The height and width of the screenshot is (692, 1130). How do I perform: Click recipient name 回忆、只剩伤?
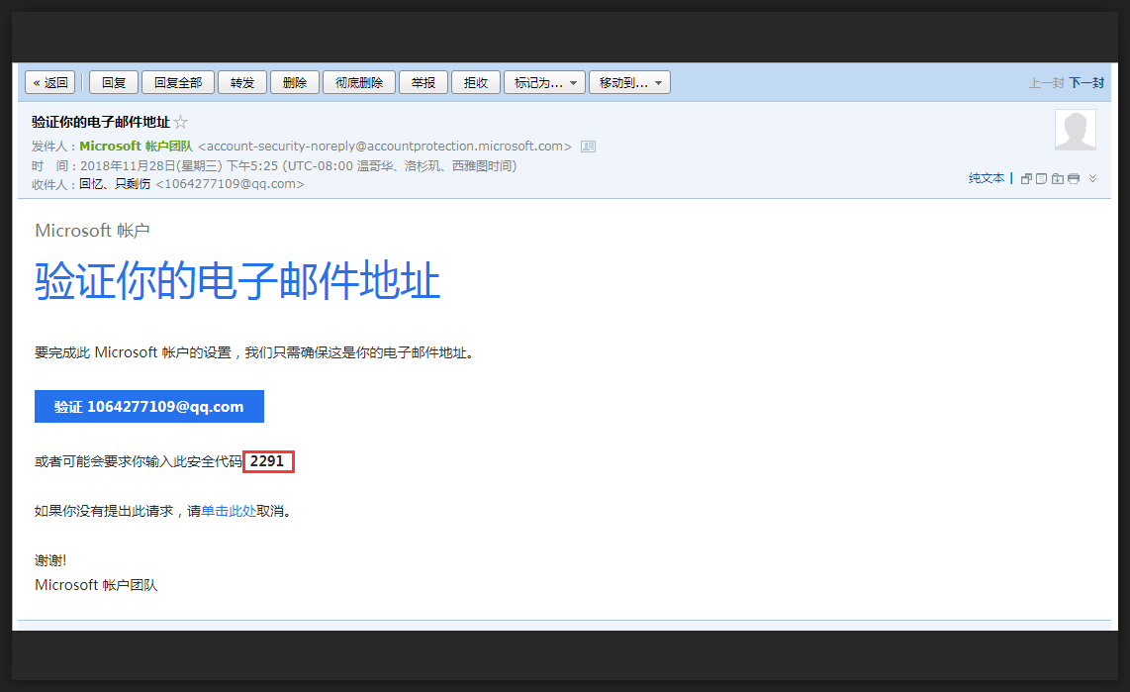click(x=115, y=184)
